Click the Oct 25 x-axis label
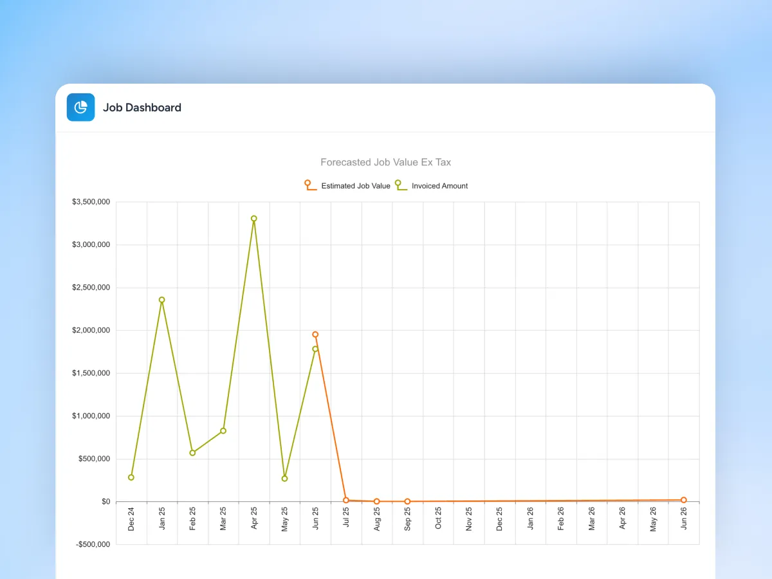The image size is (772, 579). tap(438, 519)
